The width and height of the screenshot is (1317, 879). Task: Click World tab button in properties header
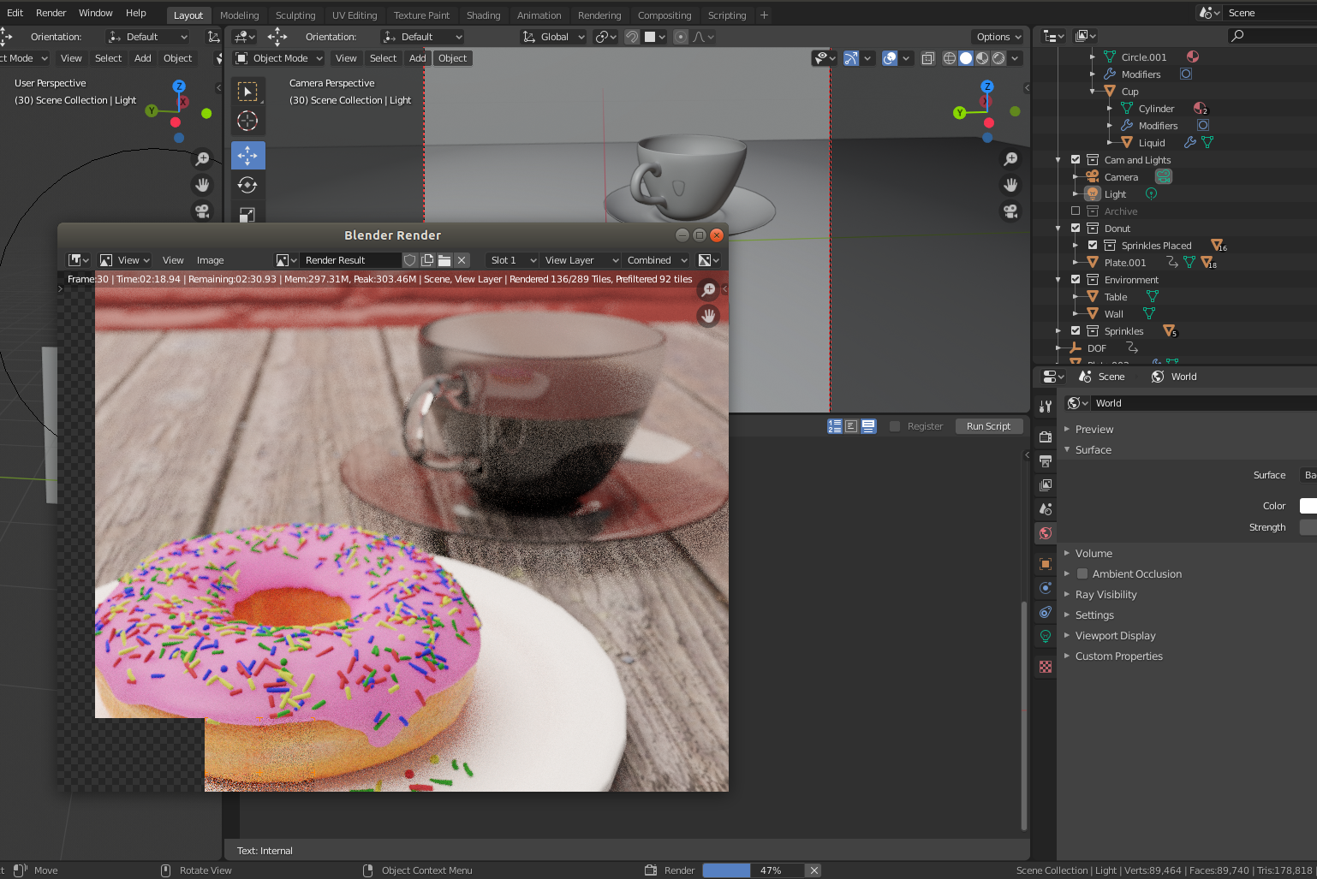(1173, 377)
